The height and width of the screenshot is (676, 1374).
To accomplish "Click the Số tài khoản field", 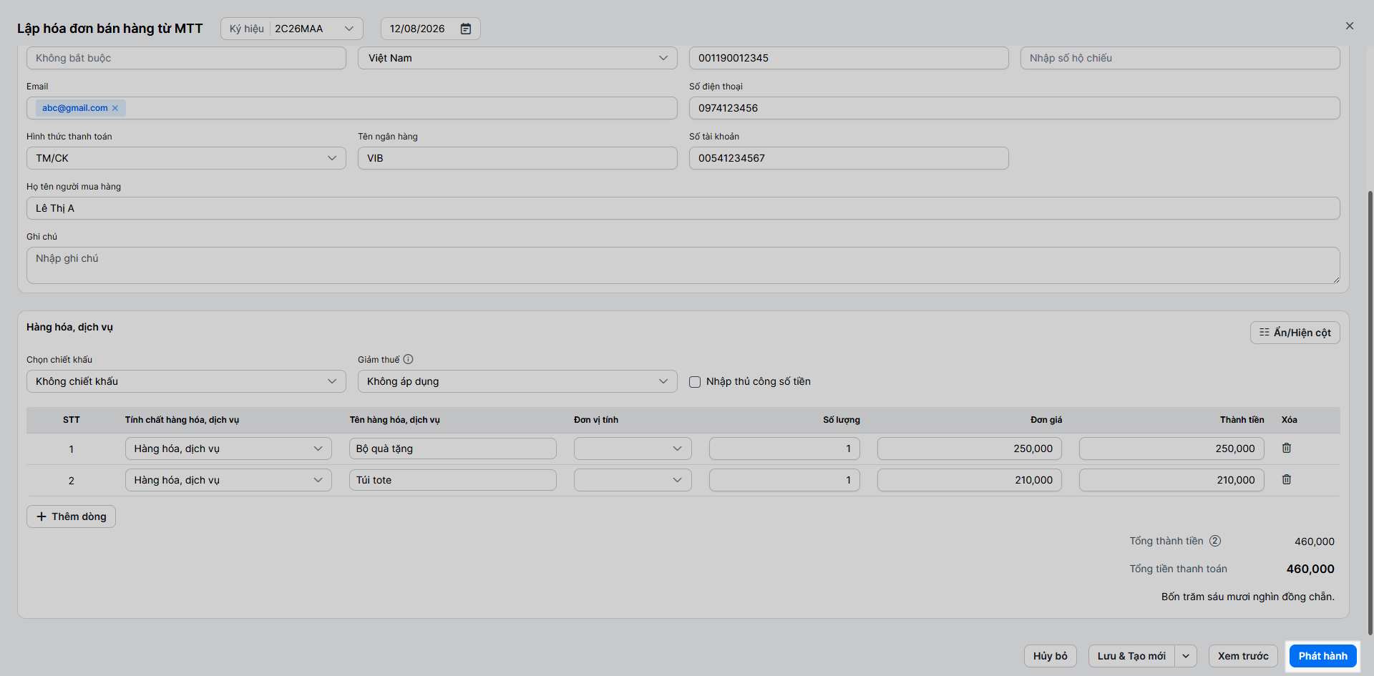I will (849, 158).
